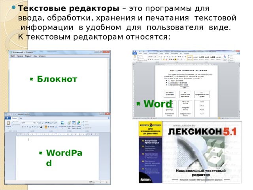Choose the text color swatch in the WordPad window
Image resolution: width=253 pixels, height=190 pixels.
point(41,127)
